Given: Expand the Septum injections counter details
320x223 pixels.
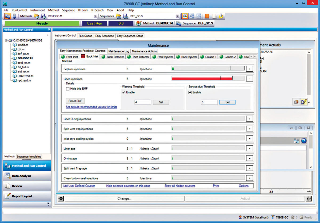Looking at the screenshot, I should click(x=250, y=69).
